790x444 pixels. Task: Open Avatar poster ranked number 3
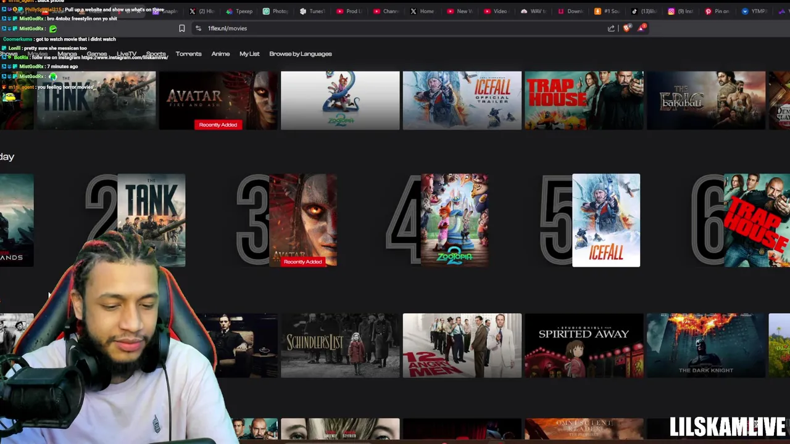[303, 220]
